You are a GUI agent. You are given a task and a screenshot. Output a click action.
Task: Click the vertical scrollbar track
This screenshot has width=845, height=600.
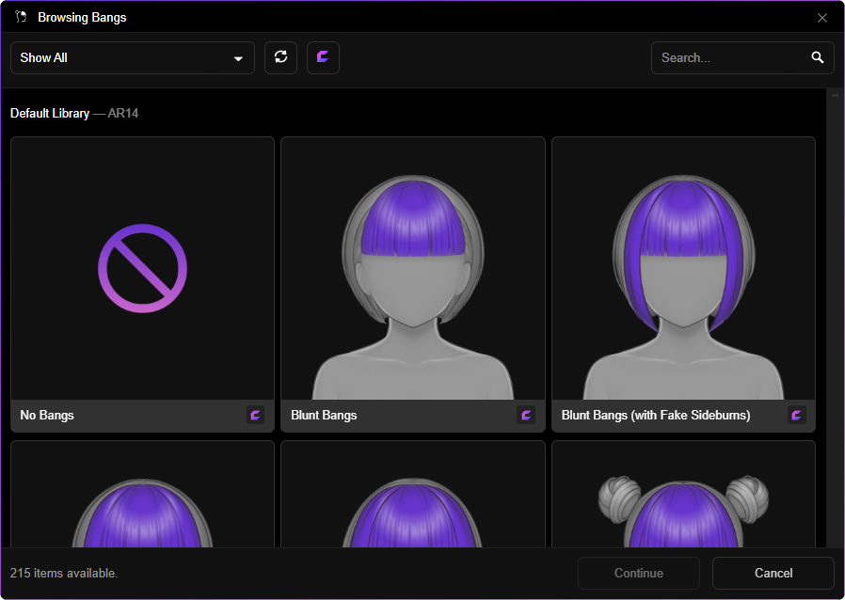point(835,318)
